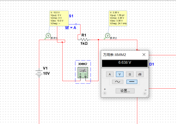Select the probe 2 yellow readout box
Image resolution: width=176 pixels, height=124 pixels.
click(x=118, y=18)
